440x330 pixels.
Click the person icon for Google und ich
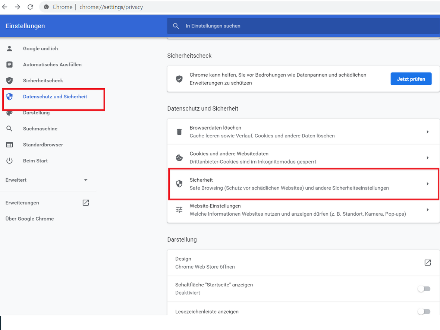[x=10, y=49]
